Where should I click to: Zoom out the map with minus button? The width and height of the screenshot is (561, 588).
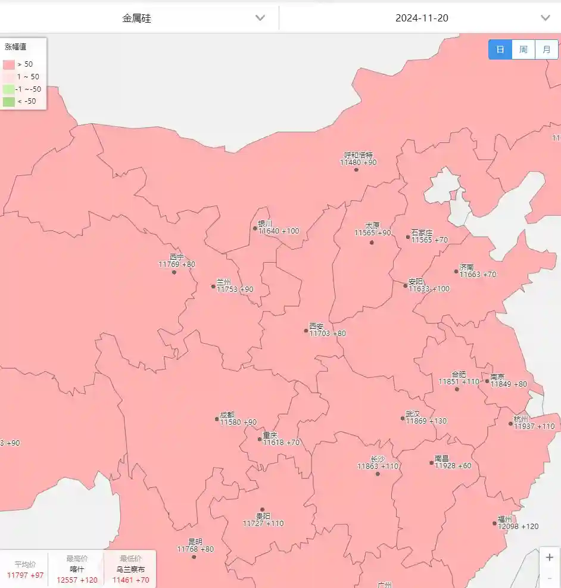549,578
